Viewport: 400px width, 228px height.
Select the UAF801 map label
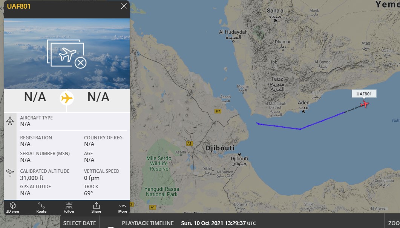[x=364, y=94]
